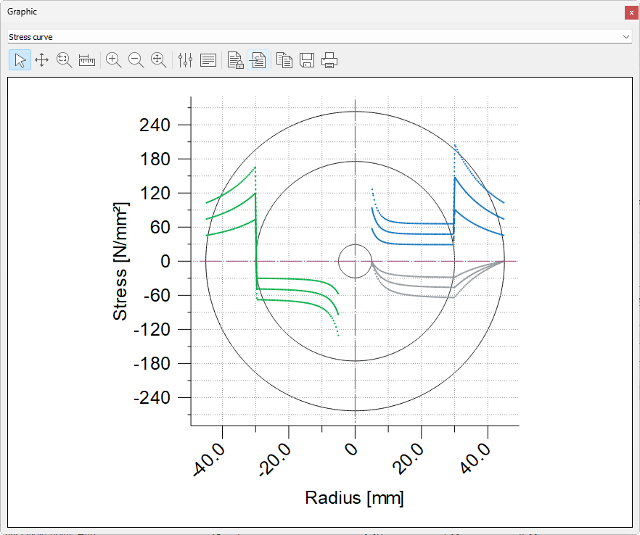640x535 pixels.
Task: Save the graphic with floppy icon
Action: coord(307,60)
